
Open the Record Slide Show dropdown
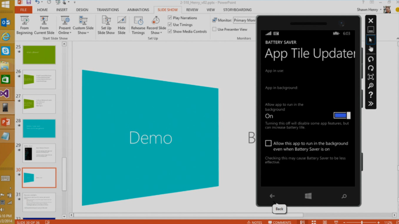coord(156,25)
